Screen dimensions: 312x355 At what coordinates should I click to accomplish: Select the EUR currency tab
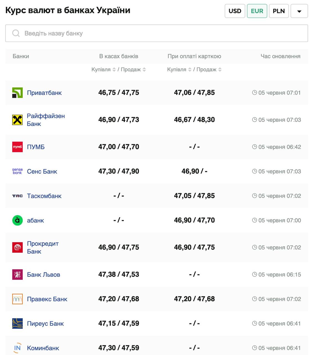(257, 11)
